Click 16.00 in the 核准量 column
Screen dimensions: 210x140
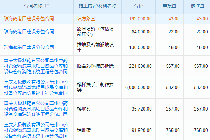[202, 47]
